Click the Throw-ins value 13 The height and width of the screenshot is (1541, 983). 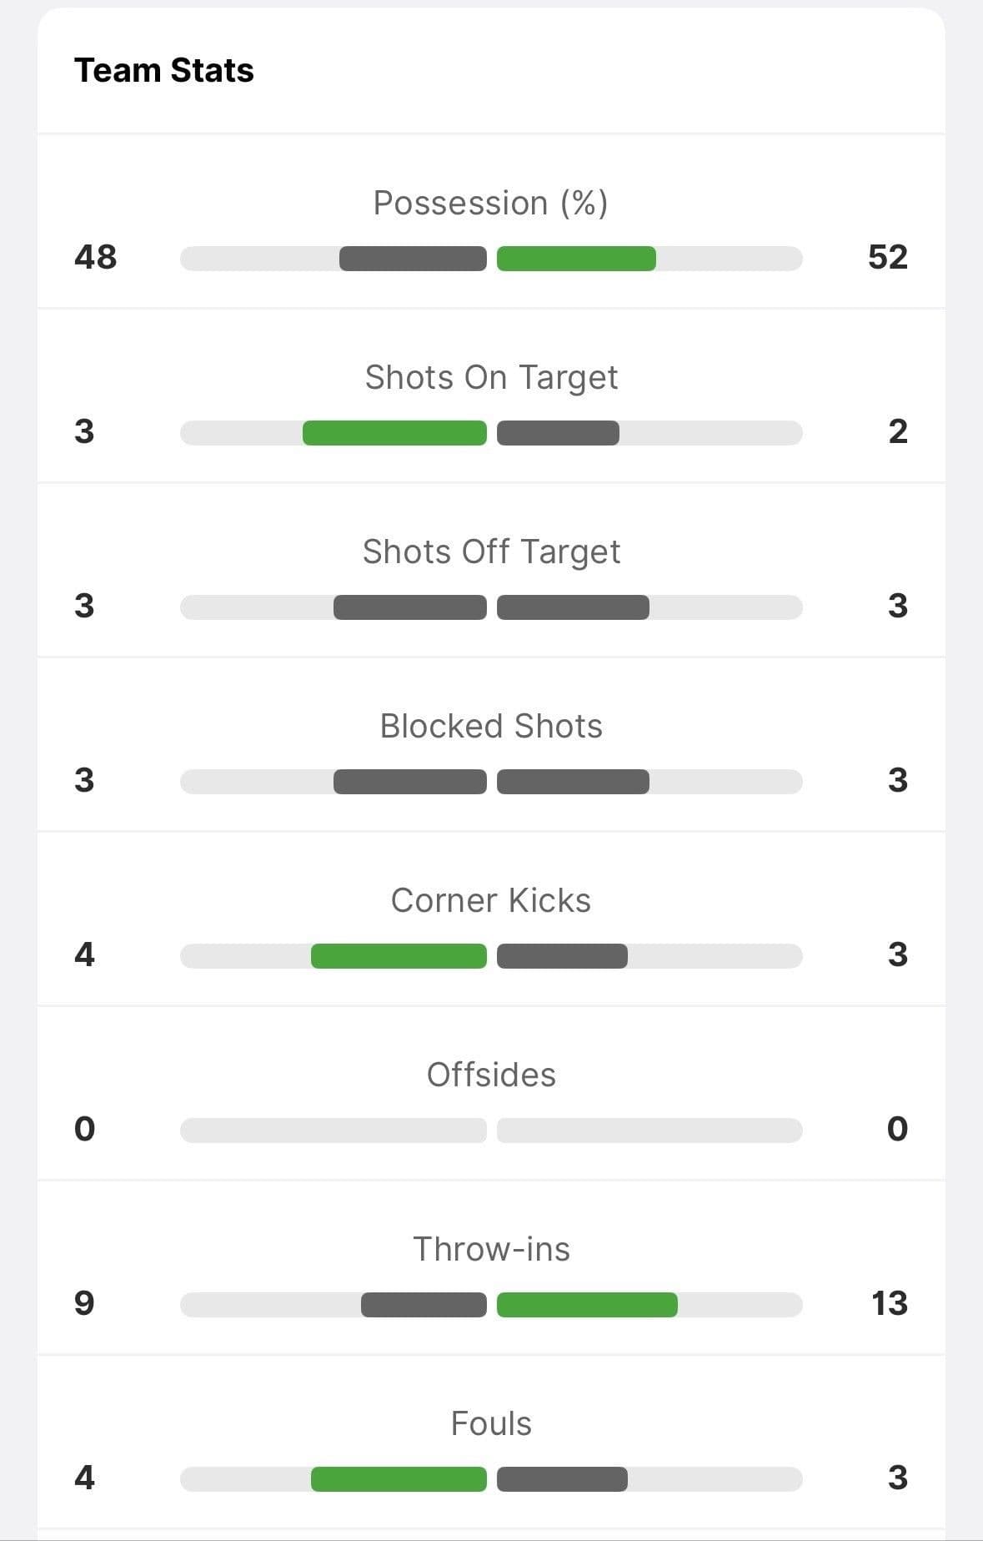(x=889, y=1302)
